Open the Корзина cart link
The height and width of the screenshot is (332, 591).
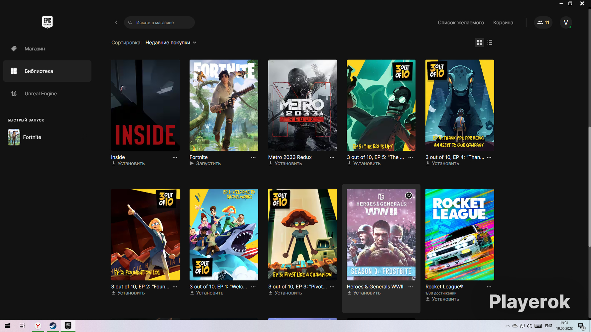click(x=503, y=23)
